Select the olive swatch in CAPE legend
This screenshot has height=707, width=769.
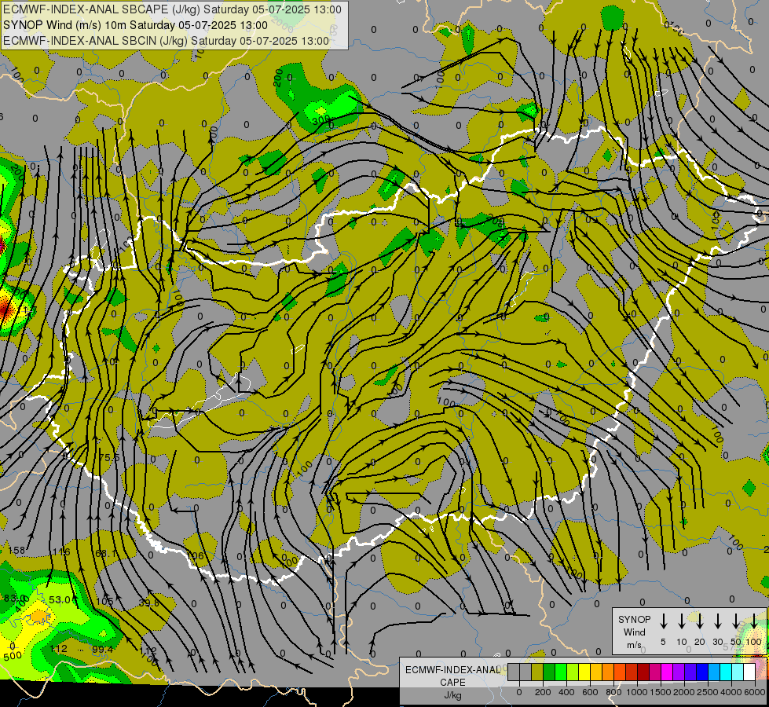point(537,672)
